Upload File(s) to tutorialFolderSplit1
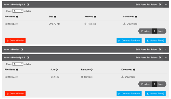 click(x=155, y=41)
